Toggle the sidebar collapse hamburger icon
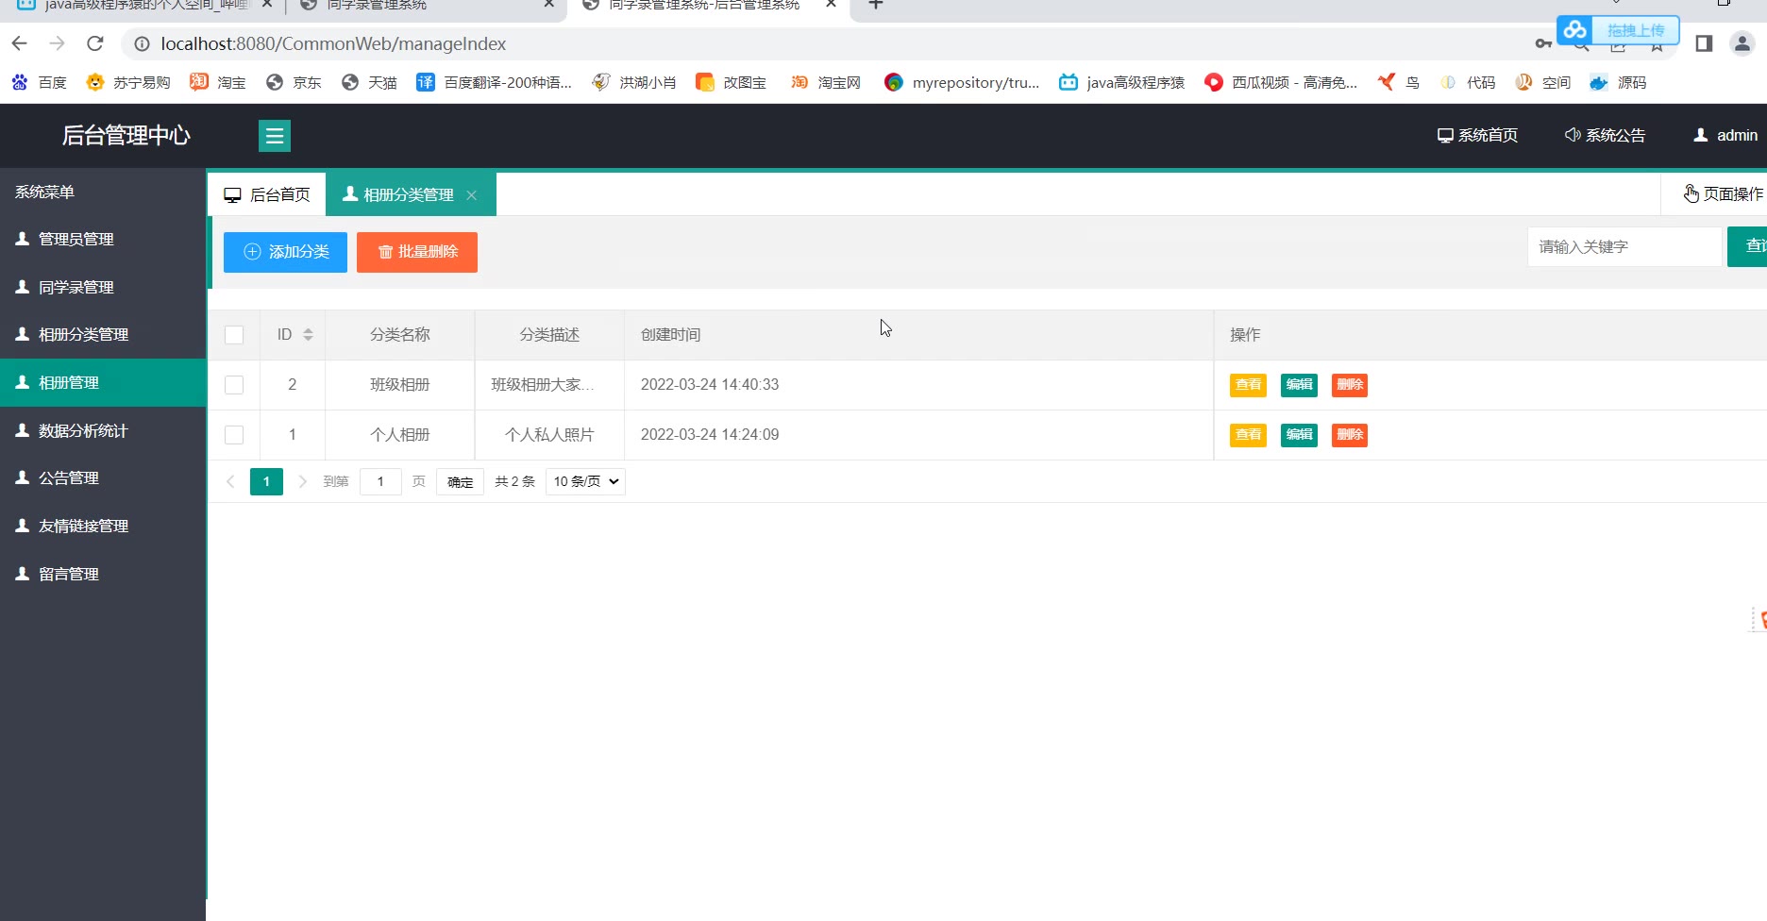 point(275,136)
